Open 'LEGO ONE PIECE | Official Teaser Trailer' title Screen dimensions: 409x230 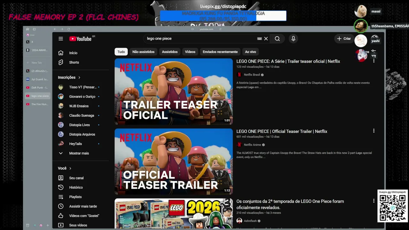tap(282, 131)
